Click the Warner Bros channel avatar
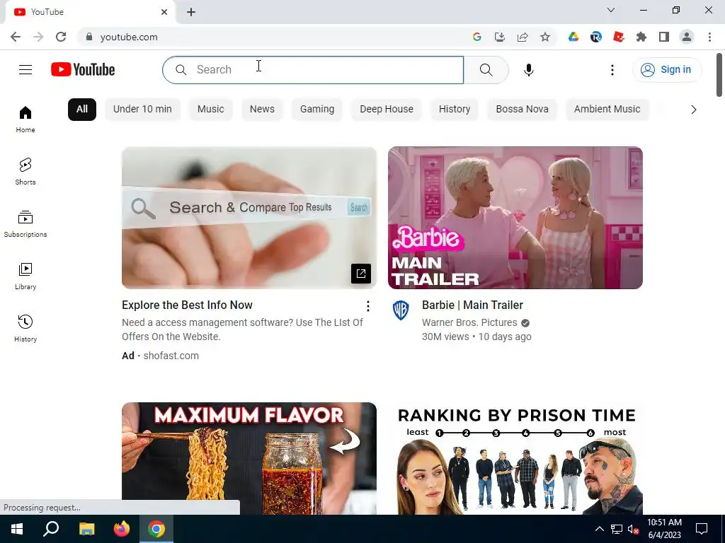Image resolution: width=725 pixels, height=543 pixels. click(401, 310)
